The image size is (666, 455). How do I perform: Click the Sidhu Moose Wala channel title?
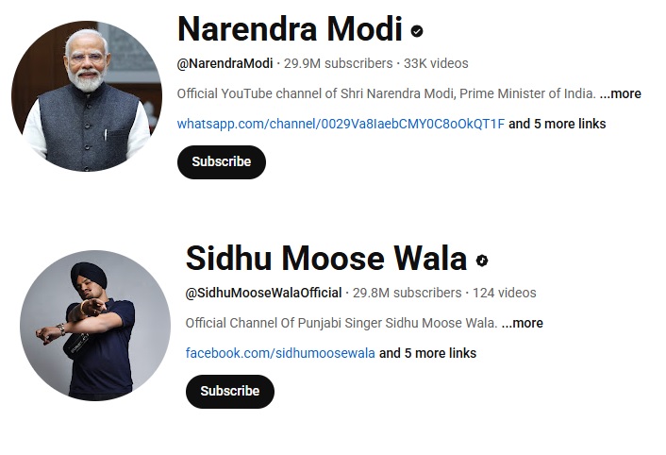point(326,259)
